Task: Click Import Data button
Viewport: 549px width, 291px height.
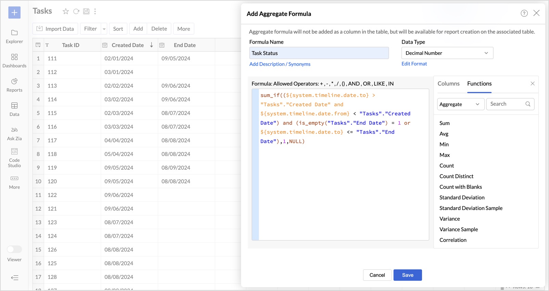Action: pos(55,29)
